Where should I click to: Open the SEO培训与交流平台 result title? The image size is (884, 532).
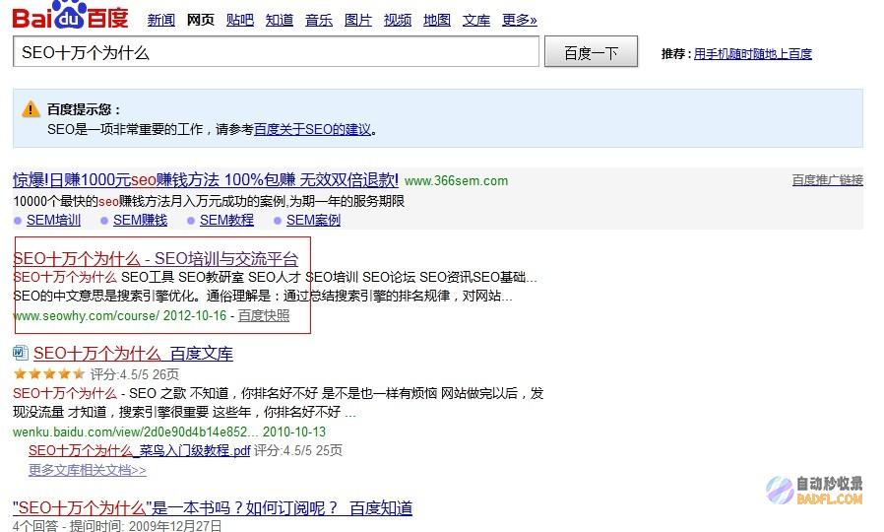156,258
